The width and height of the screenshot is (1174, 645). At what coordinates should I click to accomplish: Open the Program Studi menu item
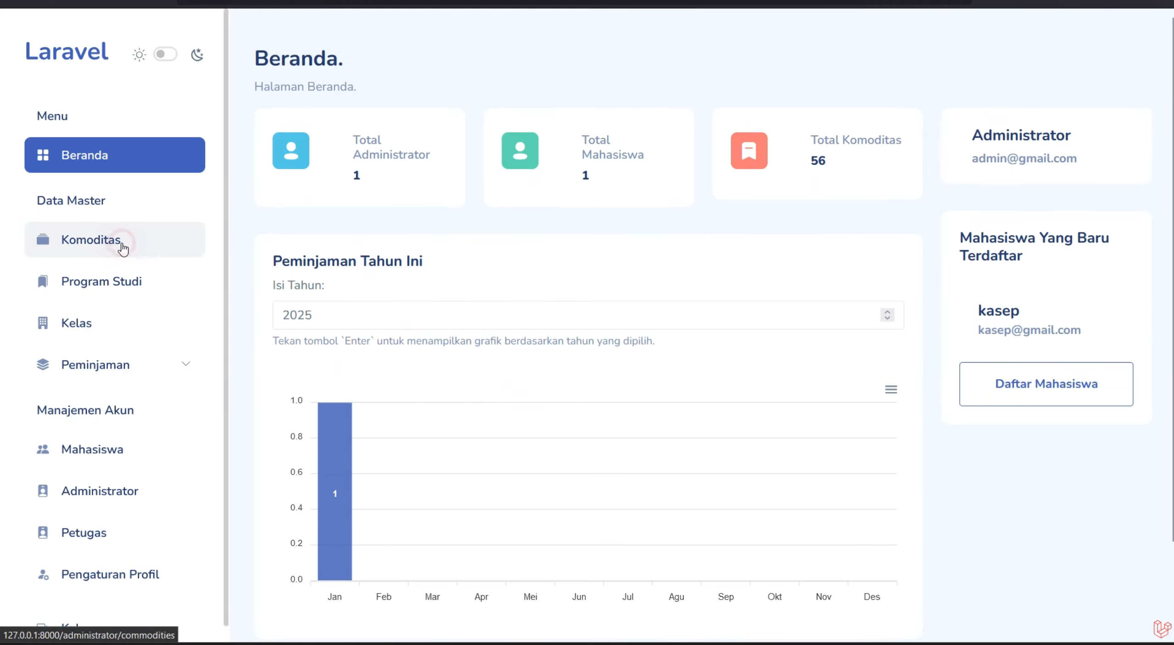(x=115, y=281)
